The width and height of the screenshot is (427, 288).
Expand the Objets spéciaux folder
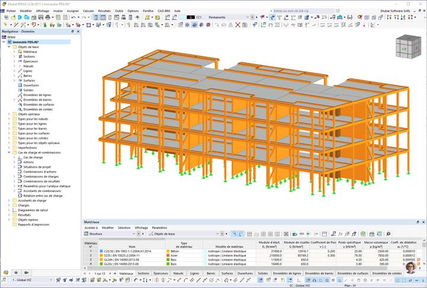coord(9,114)
